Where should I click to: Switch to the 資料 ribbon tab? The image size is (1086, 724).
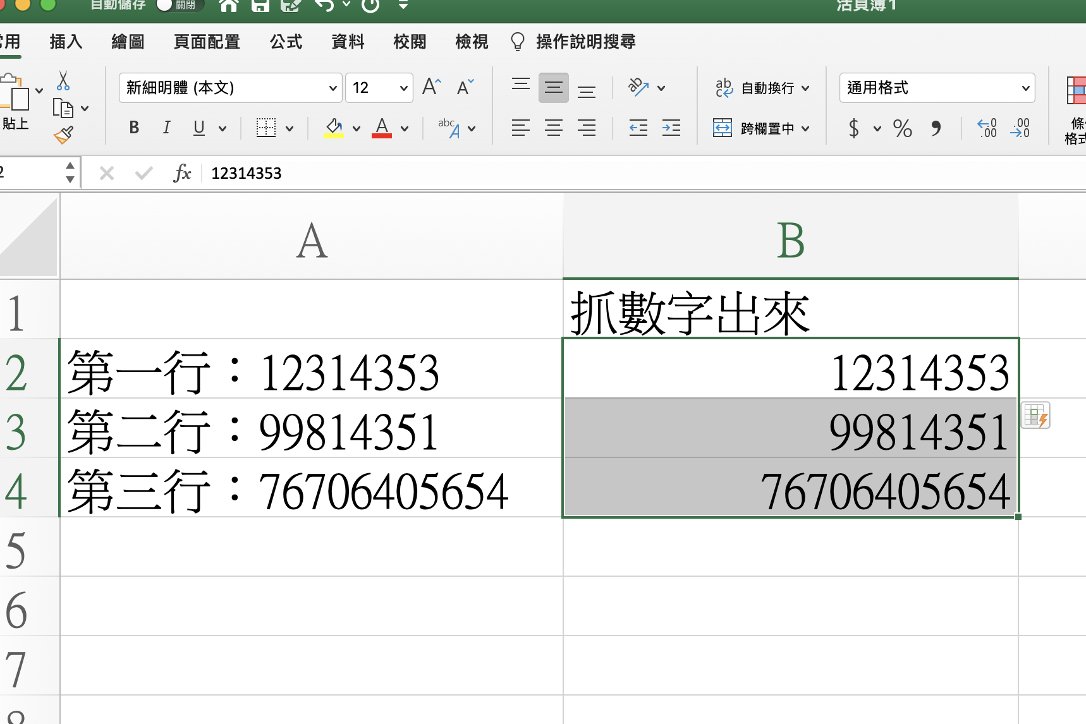tap(348, 42)
